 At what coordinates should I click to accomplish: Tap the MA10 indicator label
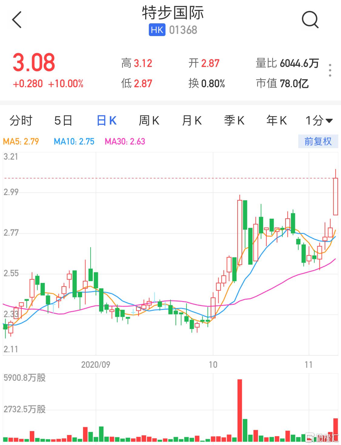(x=74, y=141)
